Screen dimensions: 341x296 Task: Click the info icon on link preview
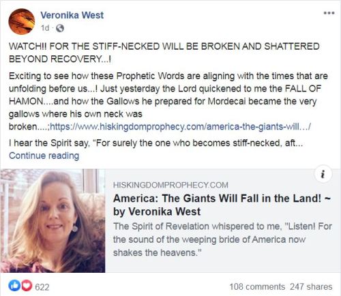pyautogui.click(x=323, y=175)
